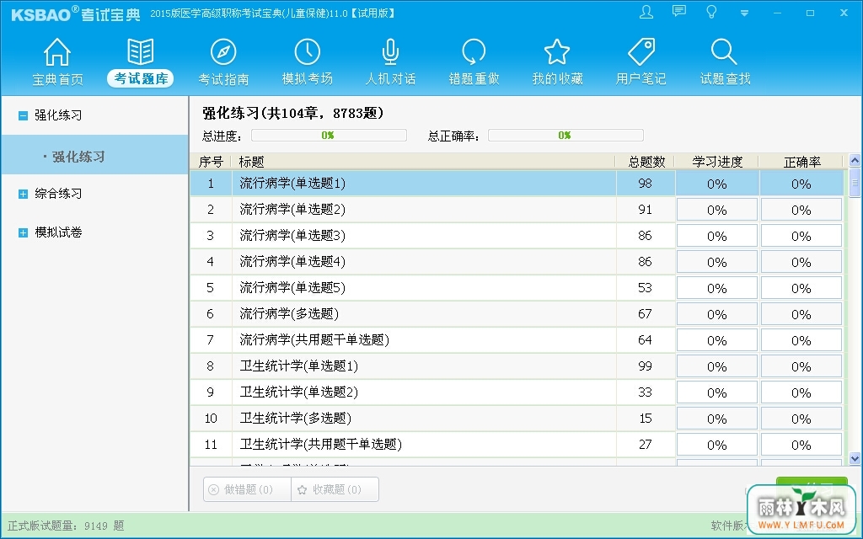Click the 正确率 column header
The height and width of the screenshot is (539, 863).
coord(801,162)
